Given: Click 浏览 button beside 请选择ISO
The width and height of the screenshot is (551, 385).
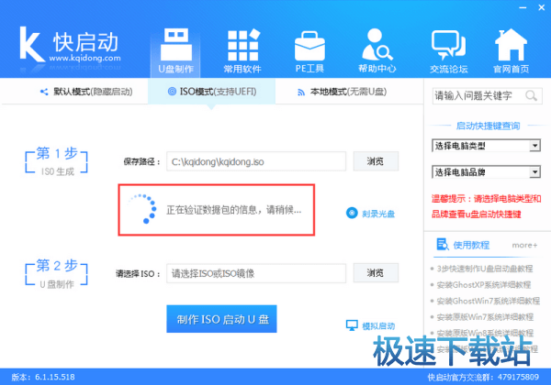Looking at the screenshot, I should (x=376, y=273).
